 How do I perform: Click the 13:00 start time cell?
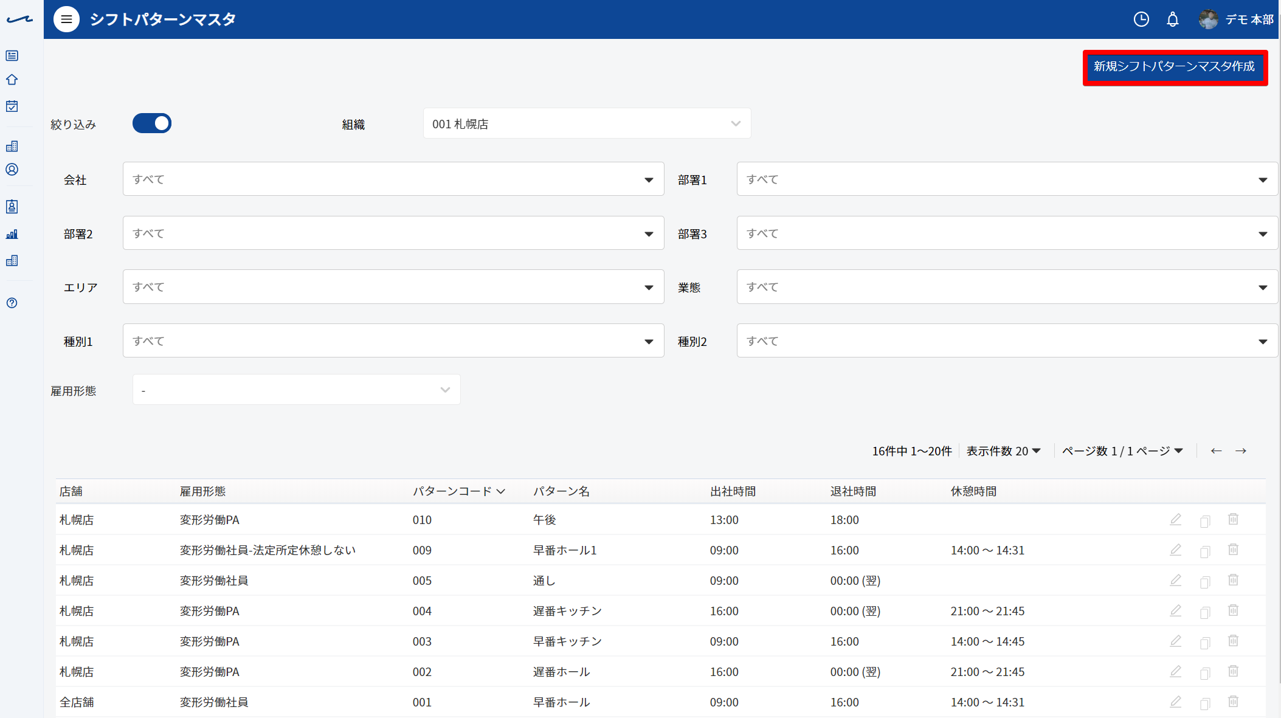coord(724,520)
